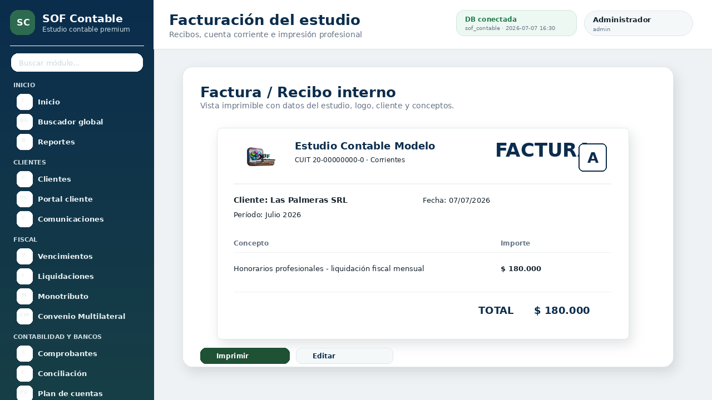Click 'Fecha: 07/07/2026'
712x400 pixels.
(456, 200)
